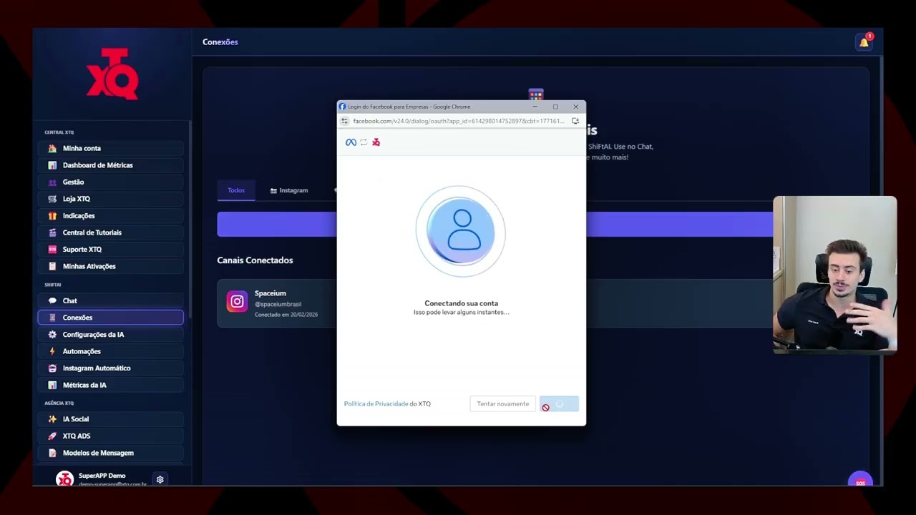Click Tentar novamente button

(x=503, y=403)
